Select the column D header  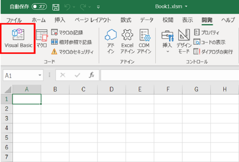click(111, 89)
